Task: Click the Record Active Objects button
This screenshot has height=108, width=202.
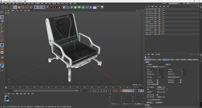Action: [x=114, y=91]
